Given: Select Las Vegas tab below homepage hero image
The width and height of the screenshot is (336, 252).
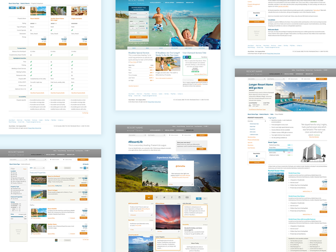Looking at the screenshot, I should coord(202,48).
